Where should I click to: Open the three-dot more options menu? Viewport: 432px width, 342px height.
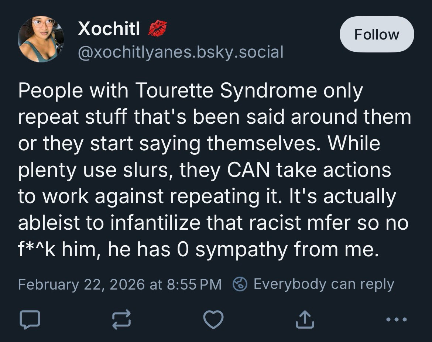pyautogui.click(x=397, y=319)
